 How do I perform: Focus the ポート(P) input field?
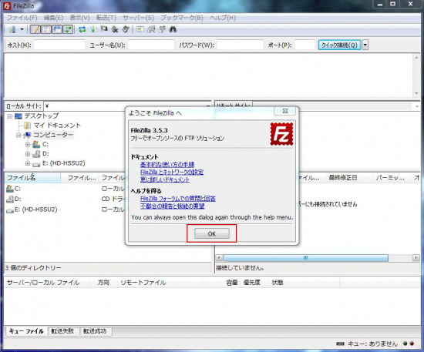305,45
